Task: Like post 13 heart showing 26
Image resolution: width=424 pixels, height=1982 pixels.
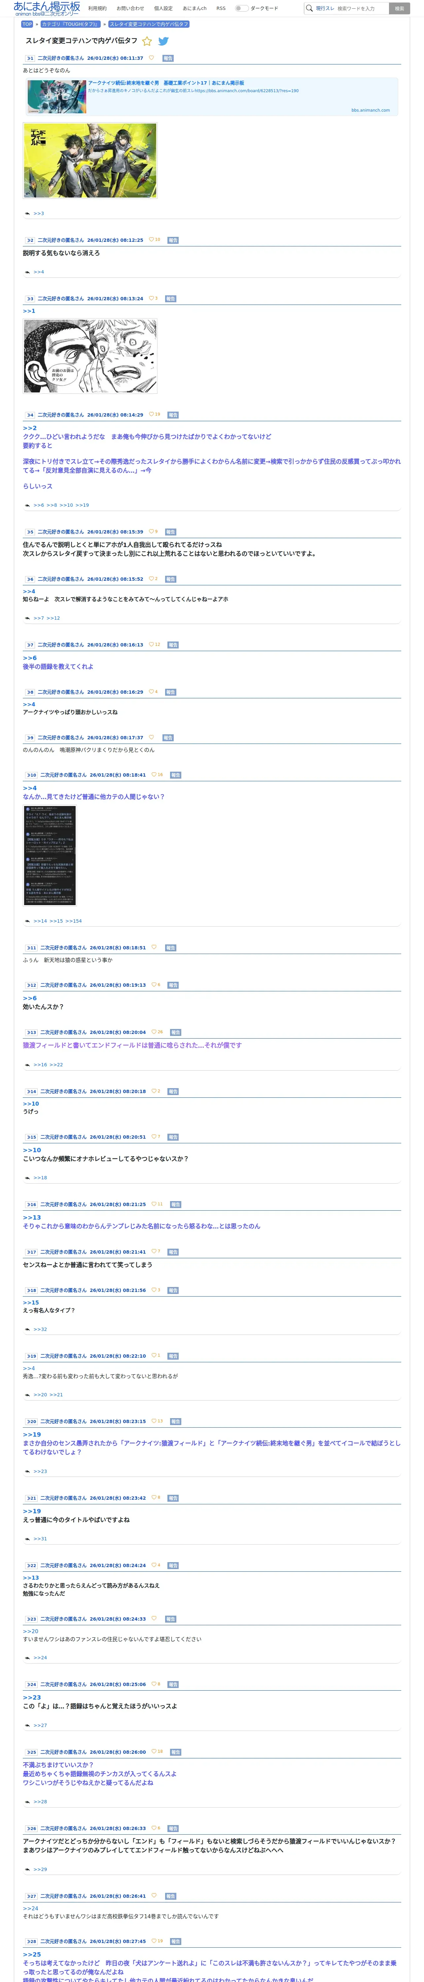Action: pyautogui.click(x=154, y=1032)
